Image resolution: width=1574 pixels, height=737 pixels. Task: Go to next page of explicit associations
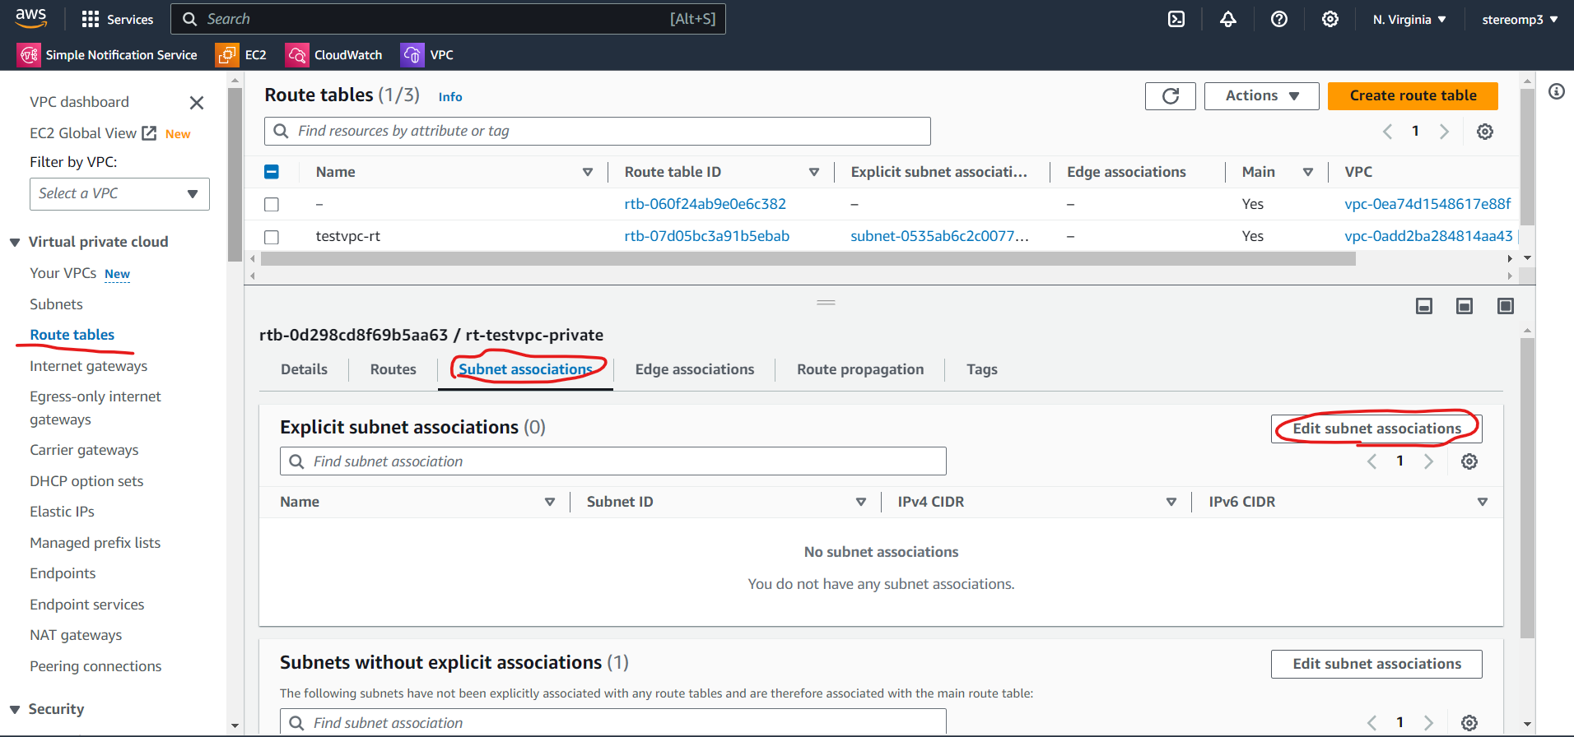tap(1428, 461)
